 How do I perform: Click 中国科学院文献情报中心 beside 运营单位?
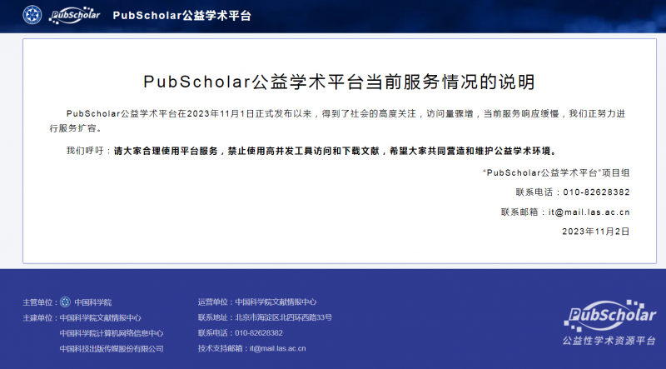pyautogui.click(x=276, y=302)
